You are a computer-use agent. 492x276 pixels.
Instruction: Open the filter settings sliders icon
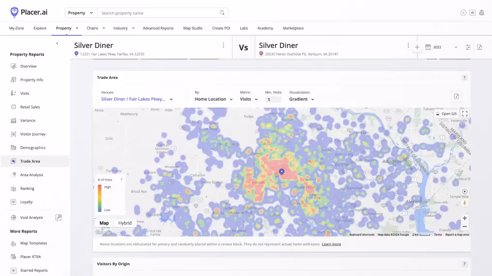click(468, 47)
